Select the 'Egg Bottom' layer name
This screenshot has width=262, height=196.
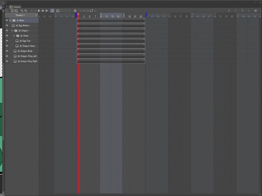24,25
